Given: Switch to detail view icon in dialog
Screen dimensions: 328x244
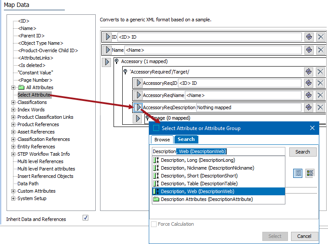Looking at the screenshot, I should (x=310, y=173).
